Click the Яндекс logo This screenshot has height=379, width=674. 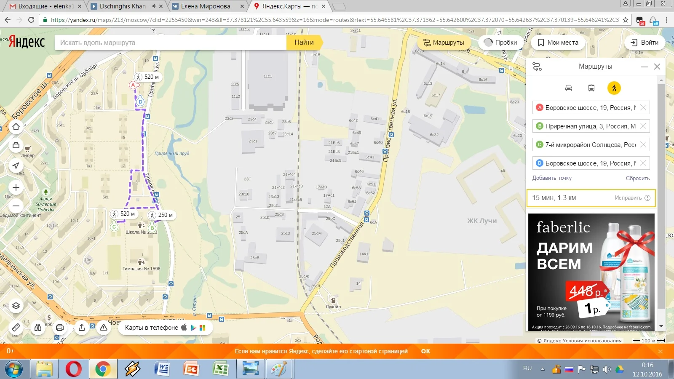[27, 42]
